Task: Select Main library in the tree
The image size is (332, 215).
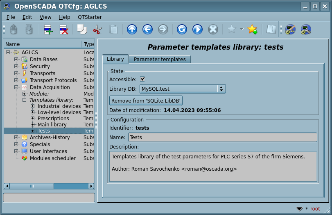Action: [52, 125]
